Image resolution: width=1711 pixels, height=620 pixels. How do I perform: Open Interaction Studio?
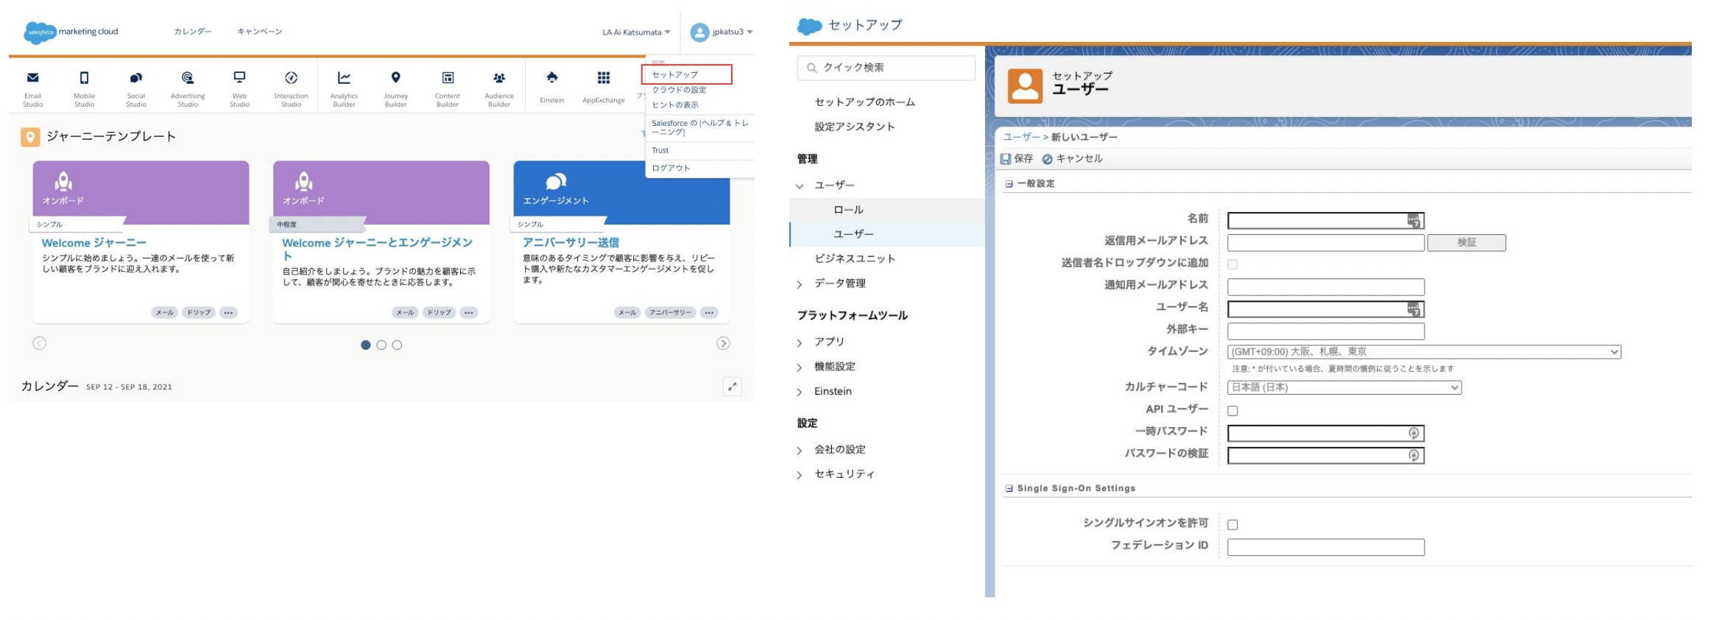pyautogui.click(x=291, y=88)
